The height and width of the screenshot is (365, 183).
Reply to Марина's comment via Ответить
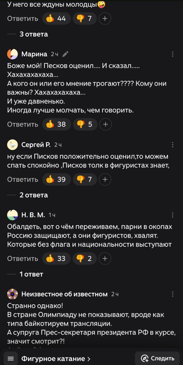tap(23, 124)
